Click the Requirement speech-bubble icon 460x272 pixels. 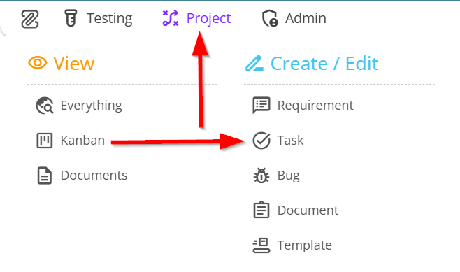click(x=261, y=105)
